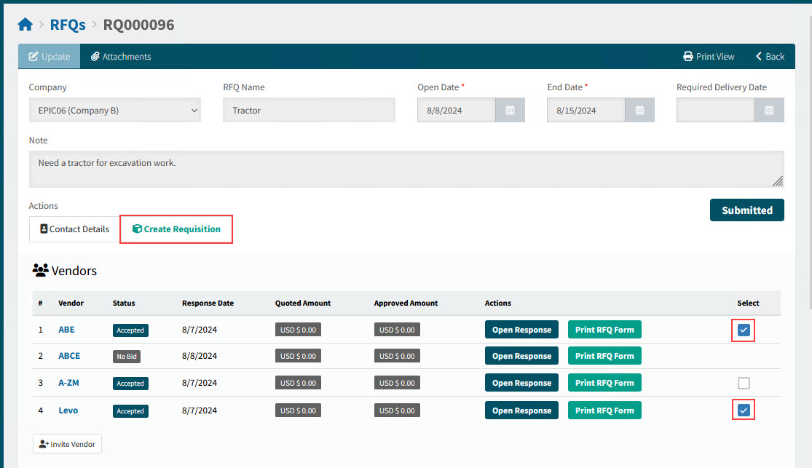The width and height of the screenshot is (812, 468).
Task: Click the RFQ Name field
Action: coord(310,111)
